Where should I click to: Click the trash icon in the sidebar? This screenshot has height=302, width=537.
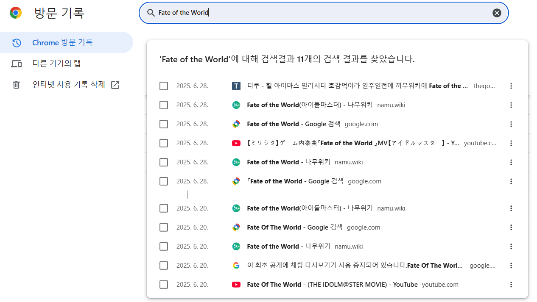point(16,85)
